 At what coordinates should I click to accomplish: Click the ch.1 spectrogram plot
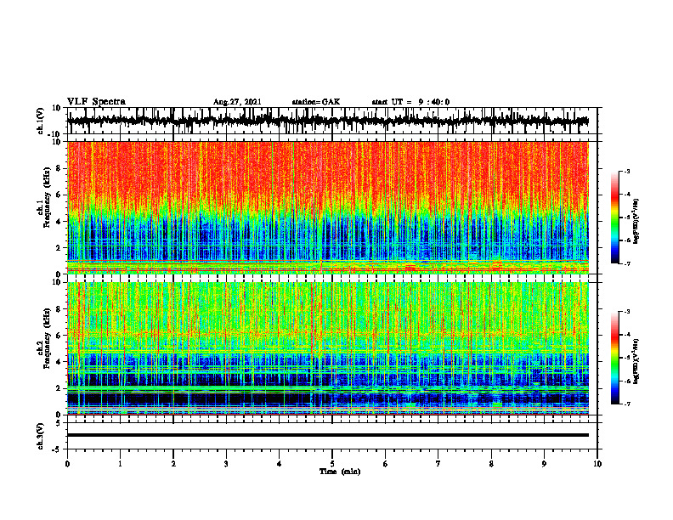[x=328, y=207]
